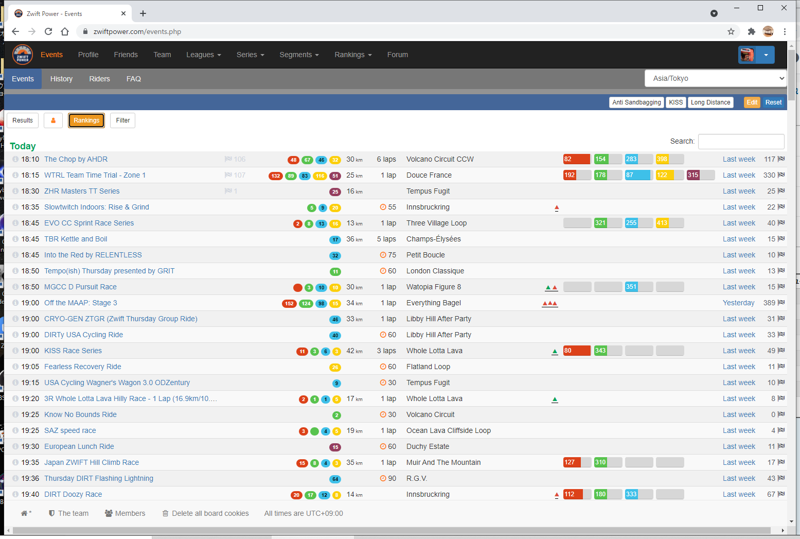The image size is (800, 539).
Task: Click the maroon badge 15 in European Lunch Ride row
Action: pos(335,447)
